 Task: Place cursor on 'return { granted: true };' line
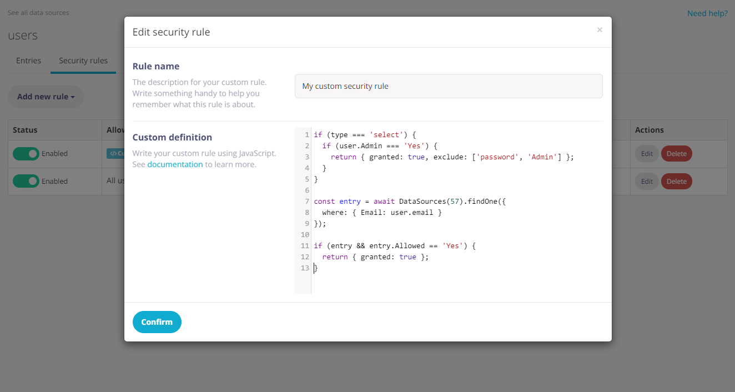tap(375, 257)
